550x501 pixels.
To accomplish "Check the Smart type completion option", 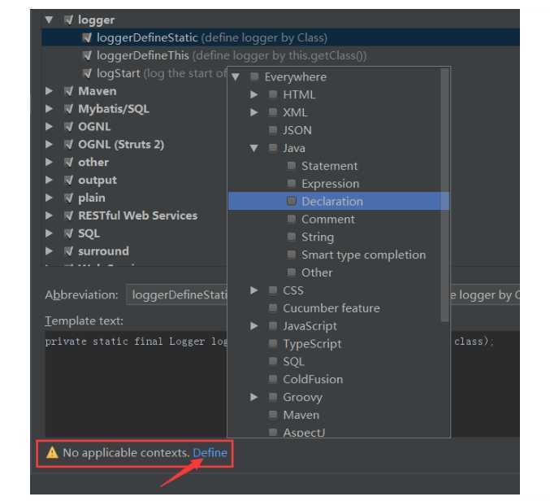I will coord(291,255).
